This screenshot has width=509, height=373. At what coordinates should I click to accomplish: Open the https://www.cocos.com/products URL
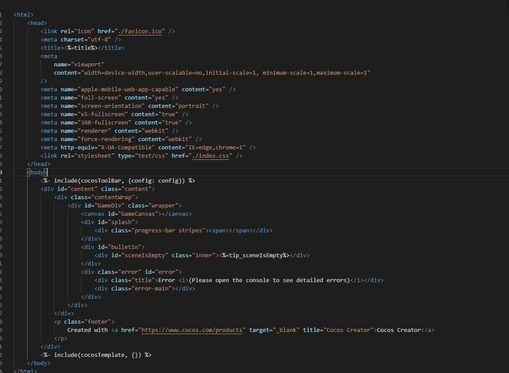pyautogui.click(x=193, y=330)
